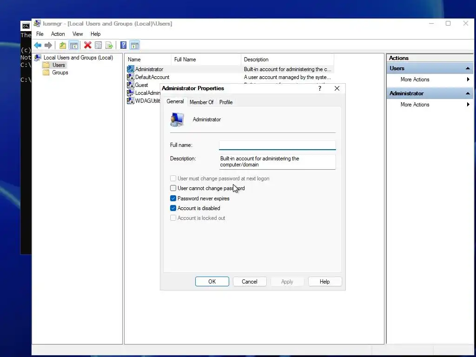Click the Help button in dialog

(x=325, y=281)
